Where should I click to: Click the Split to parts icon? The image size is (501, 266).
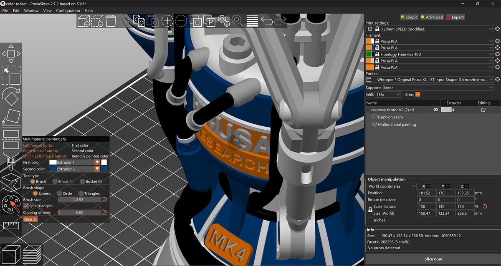(210, 20)
